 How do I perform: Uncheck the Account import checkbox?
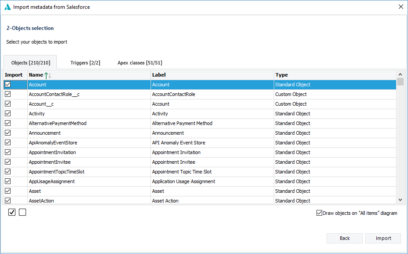pyautogui.click(x=7, y=84)
